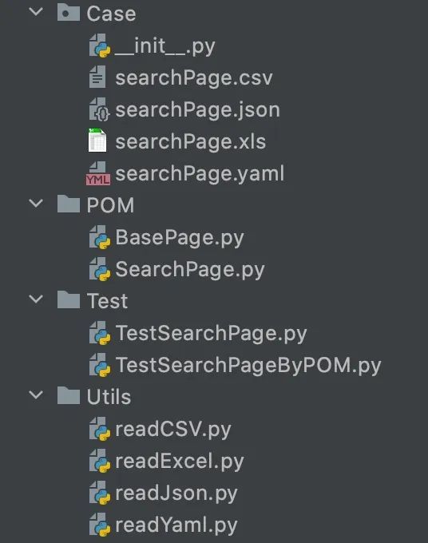The height and width of the screenshot is (543, 428).
Task: Open TestSearchPageByPOM.py file
Action: [x=248, y=366]
